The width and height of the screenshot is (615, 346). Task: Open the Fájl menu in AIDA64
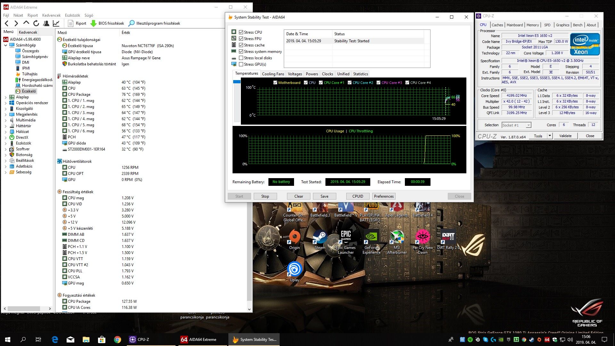(x=6, y=15)
